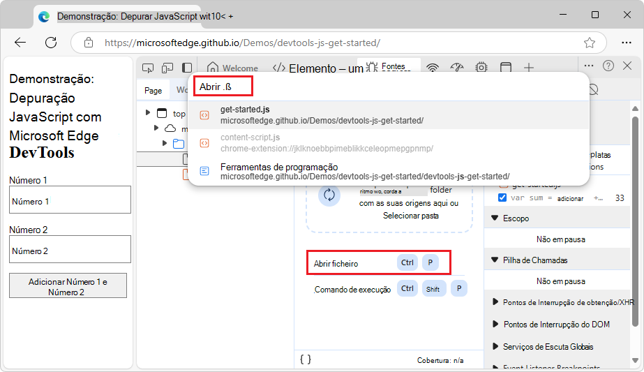Image resolution: width=644 pixels, height=372 pixels.
Task: Click Abrir ficheiro shortcut row
Action: pos(379,262)
